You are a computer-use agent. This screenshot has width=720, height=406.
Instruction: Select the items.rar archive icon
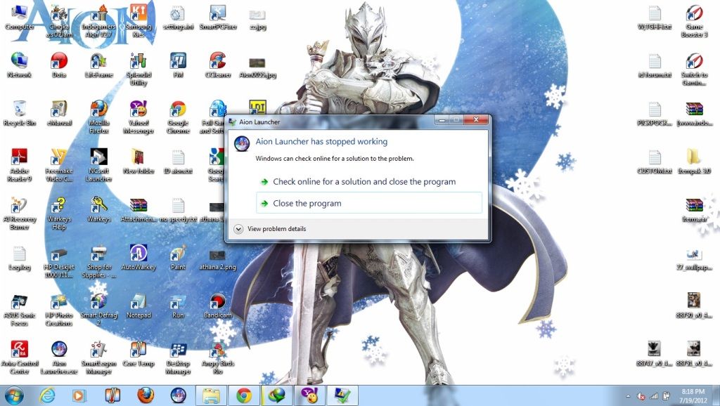tap(694, 209)
